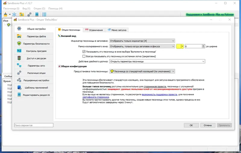Click the yellow DefaultBox icon in sandbox tree
Viewport: 241px width, 153px height.
point(9,25)
